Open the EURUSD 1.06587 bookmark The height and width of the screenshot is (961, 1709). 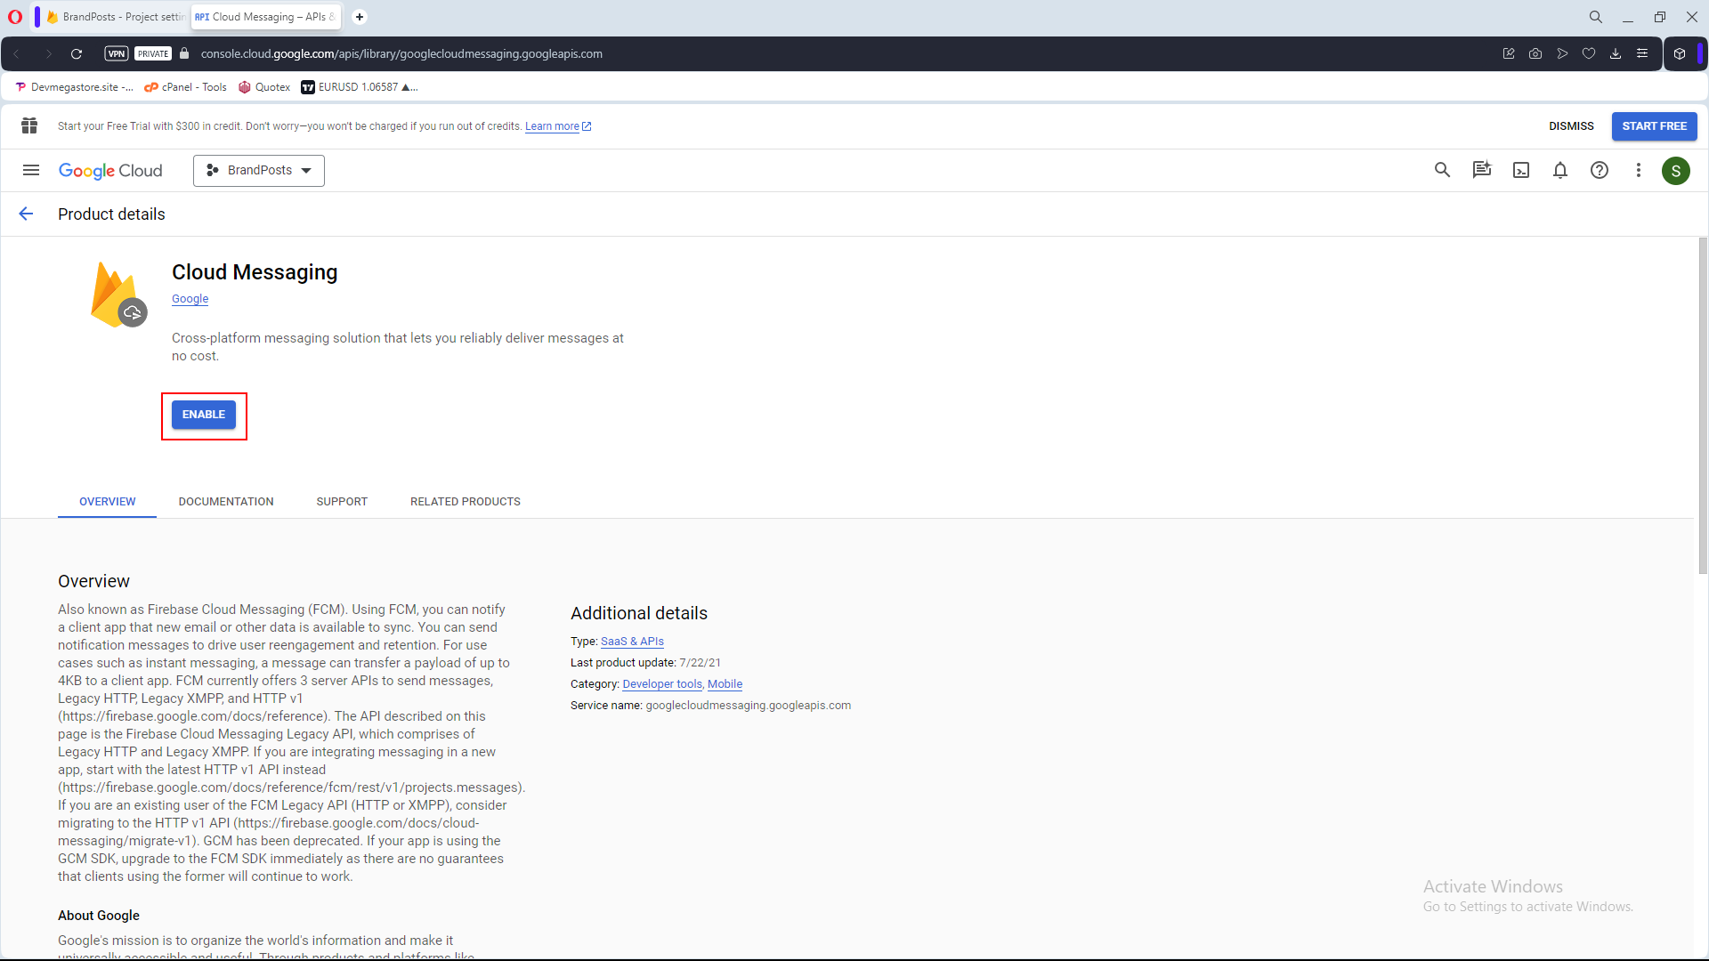tap(359, 87)
